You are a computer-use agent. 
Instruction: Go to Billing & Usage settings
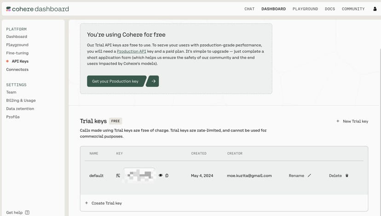coord(21,100)
